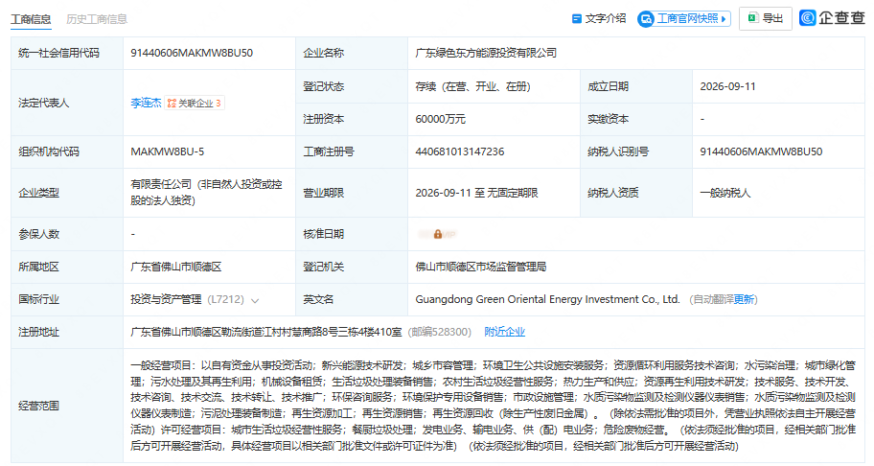Viewport: 874px width, 466px height.
Task: Select registration number 440681013147236
Action: pyautogui.click(x=459, y=151)
